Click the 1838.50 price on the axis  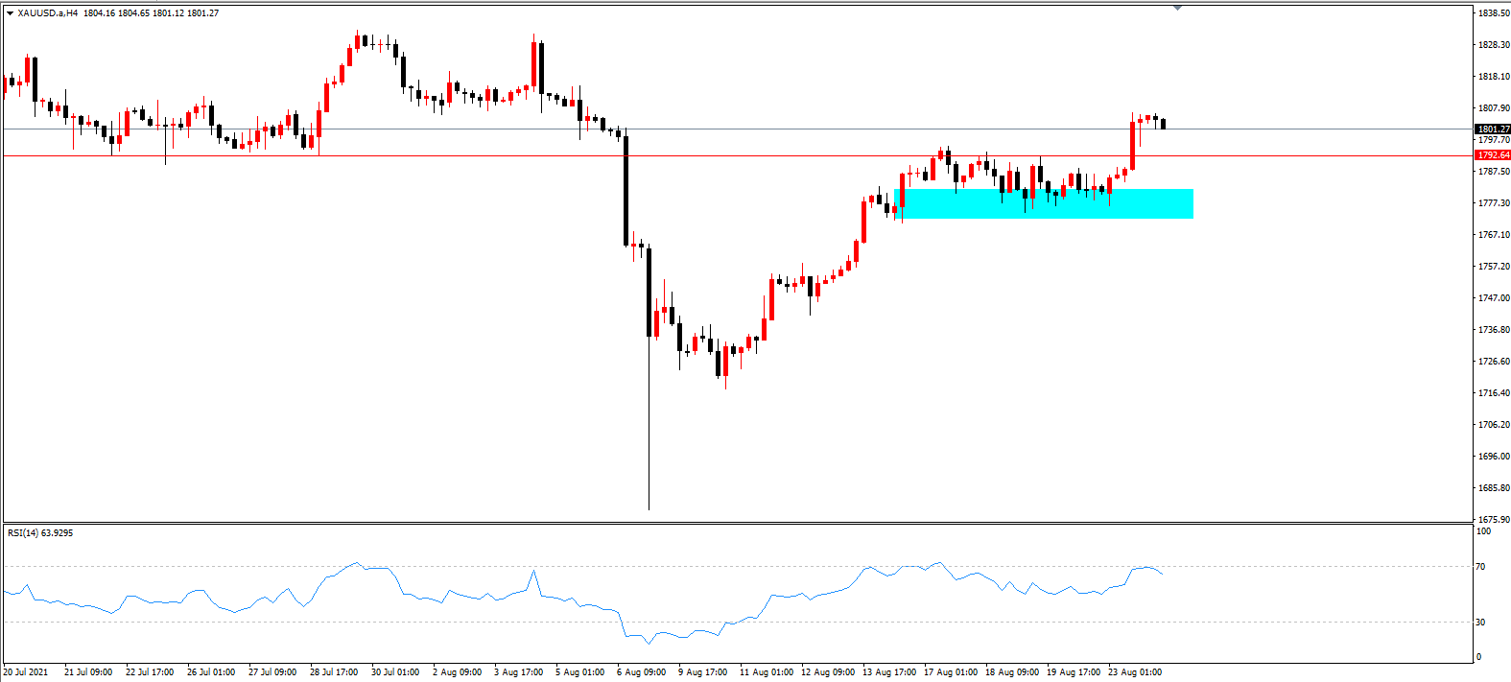(1494, 13)
